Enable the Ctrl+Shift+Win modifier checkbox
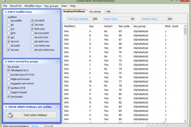This screenshot has height=127, width=191. (x=32, y=46)
